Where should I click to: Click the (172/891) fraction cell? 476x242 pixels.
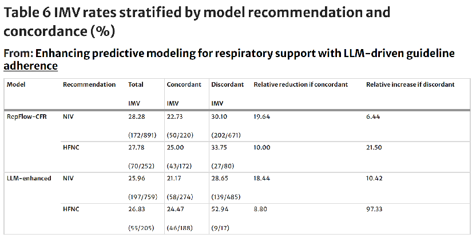(142, 135)
